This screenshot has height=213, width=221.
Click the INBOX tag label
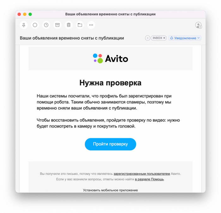157,38
